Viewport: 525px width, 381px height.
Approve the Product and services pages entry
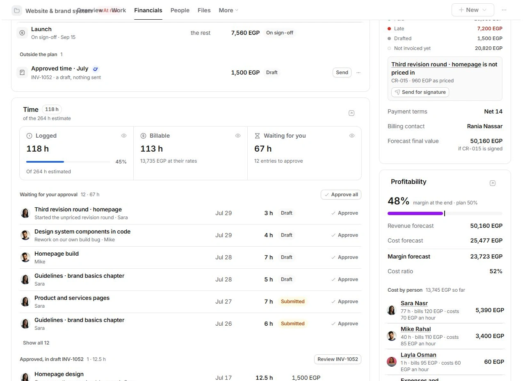click(345, 302)
